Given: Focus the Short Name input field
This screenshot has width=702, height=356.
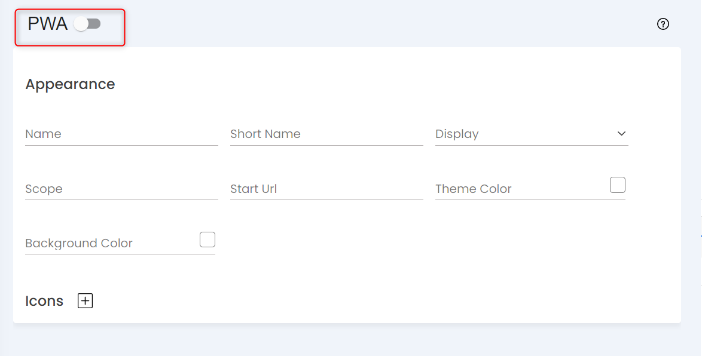Looking at the screenshot, I should (x=327, y=134).
